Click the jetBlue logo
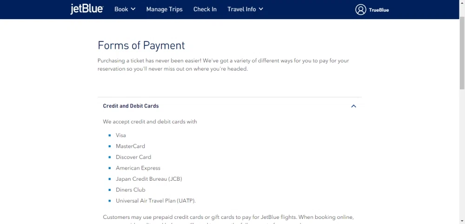The image size is (465, 224). coord(86,9)
